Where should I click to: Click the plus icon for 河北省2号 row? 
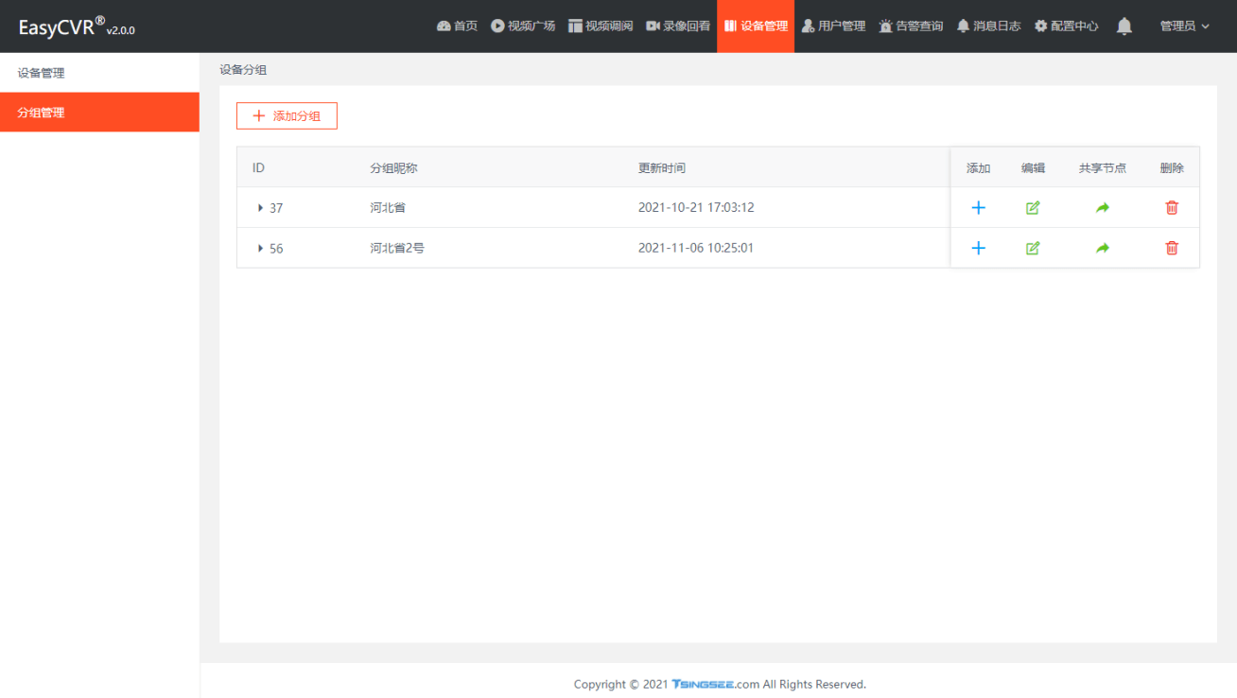pyautogui.click(x=978, y=248)
